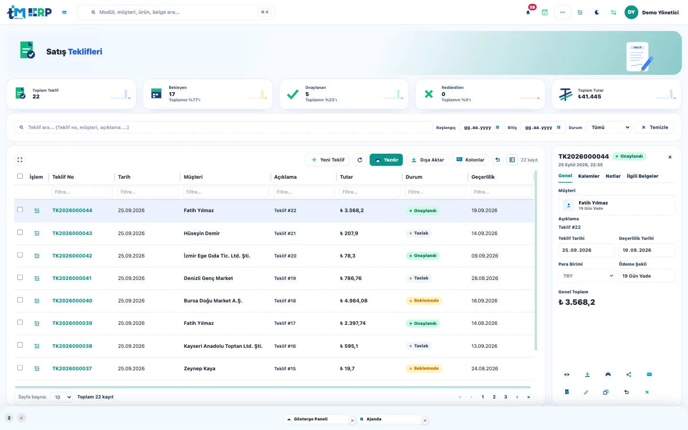
Task: Open action menu for TK2026000043 row
Action: pos(37,234)
